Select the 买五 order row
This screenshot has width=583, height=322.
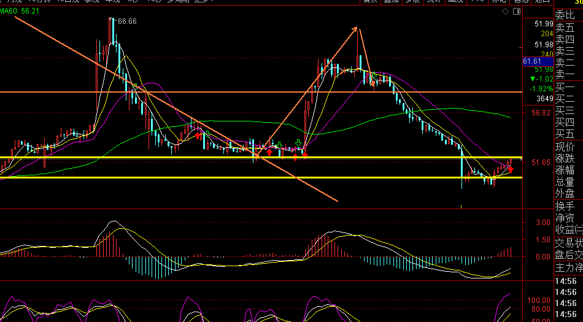click(x=565, y=134)
